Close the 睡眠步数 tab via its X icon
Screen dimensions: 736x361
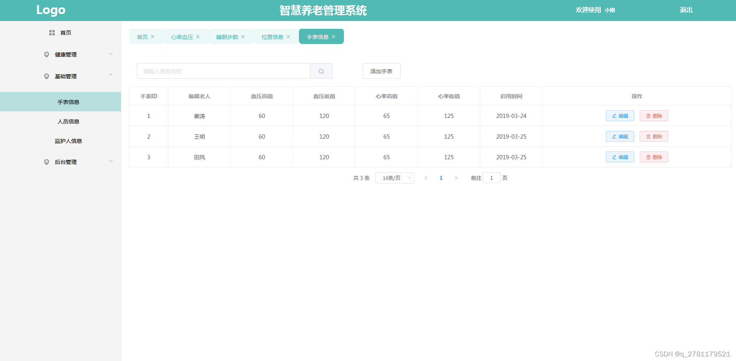click(x=243, y=37)
